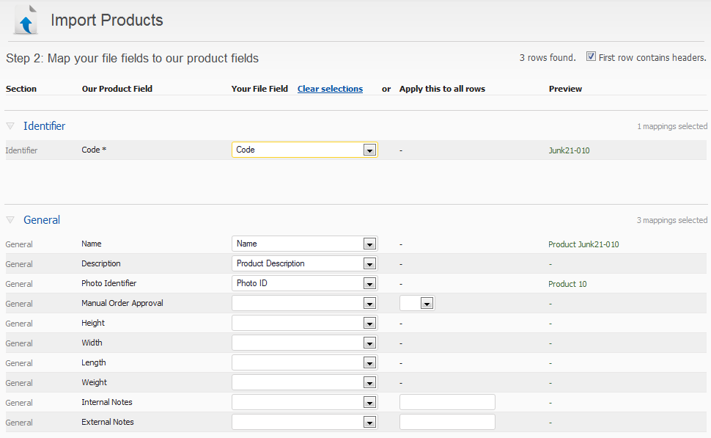Click External Notes apply-to-all text box
This screenshot has height=438, width=711.
click(x=447, y=422)
